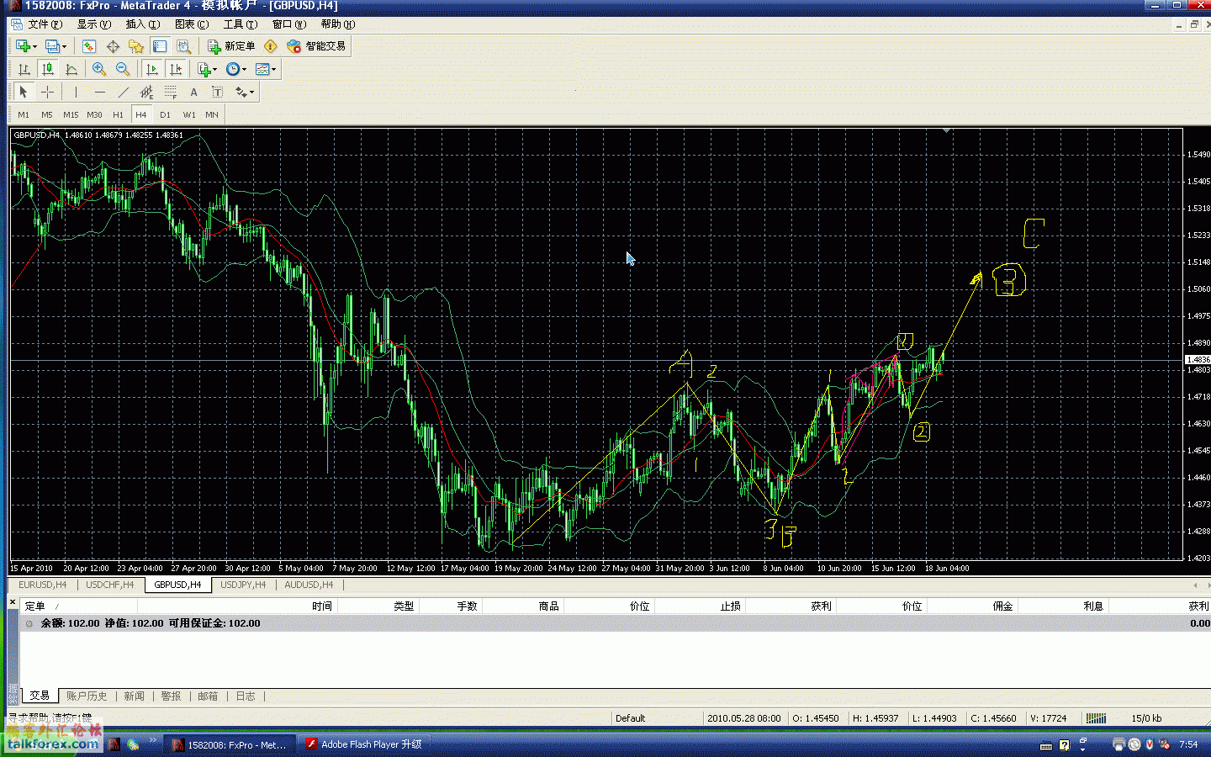Toggle the Terminal window icon
Screen dimensions: 1211x757
160,45
